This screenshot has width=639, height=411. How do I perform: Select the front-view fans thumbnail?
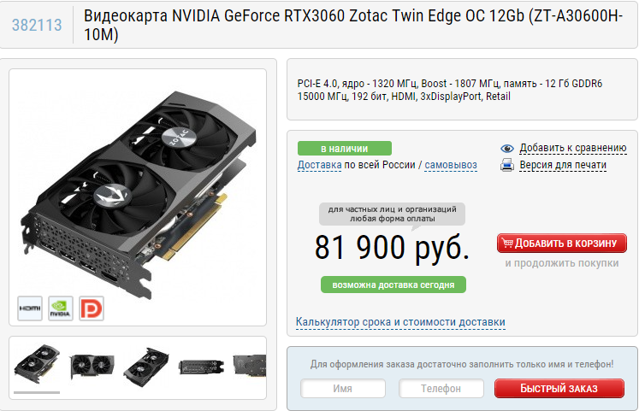92,365
